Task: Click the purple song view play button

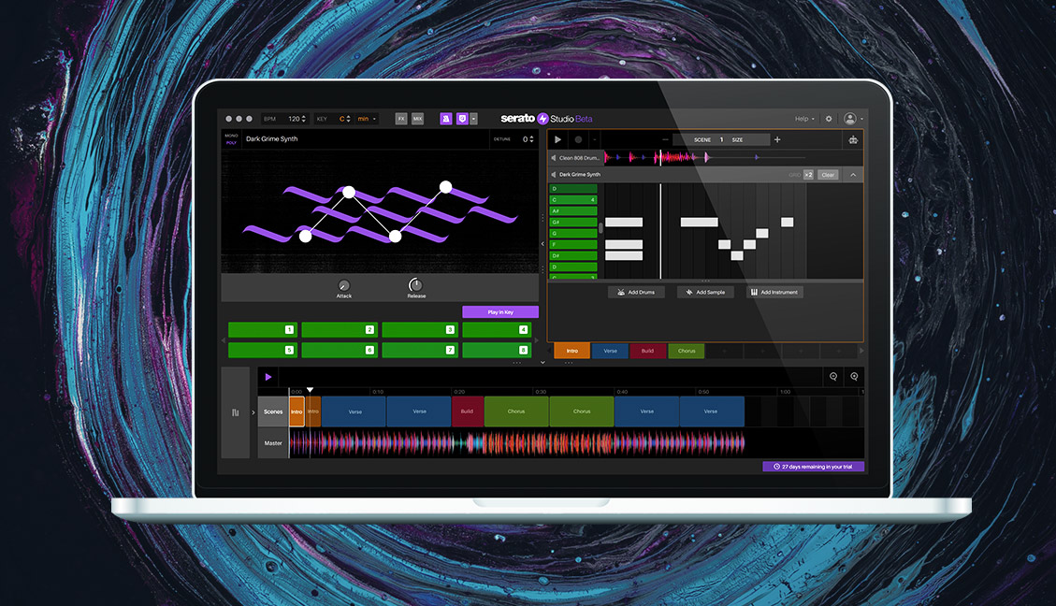Action: [268, 377]
